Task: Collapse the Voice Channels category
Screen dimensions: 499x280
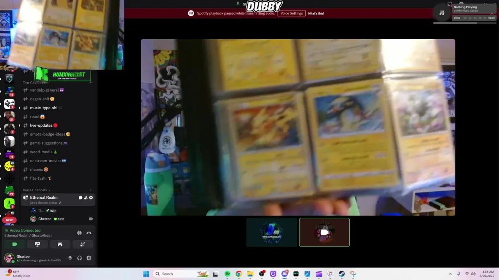Action: [x=37, y=190]
